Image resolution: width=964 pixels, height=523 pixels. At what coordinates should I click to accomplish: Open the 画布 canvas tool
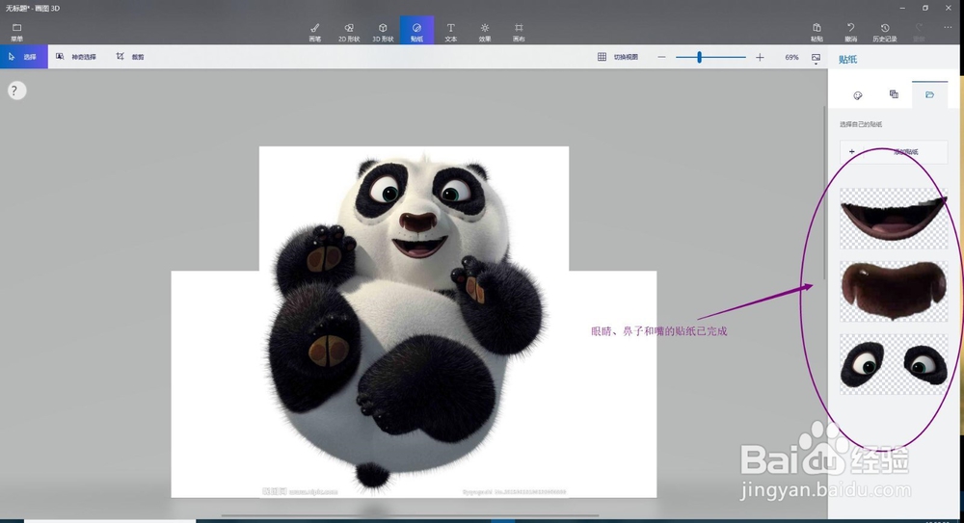519,32
